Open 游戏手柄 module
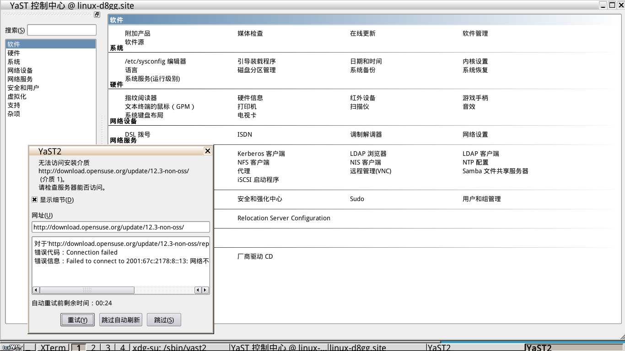 [475, 98]
